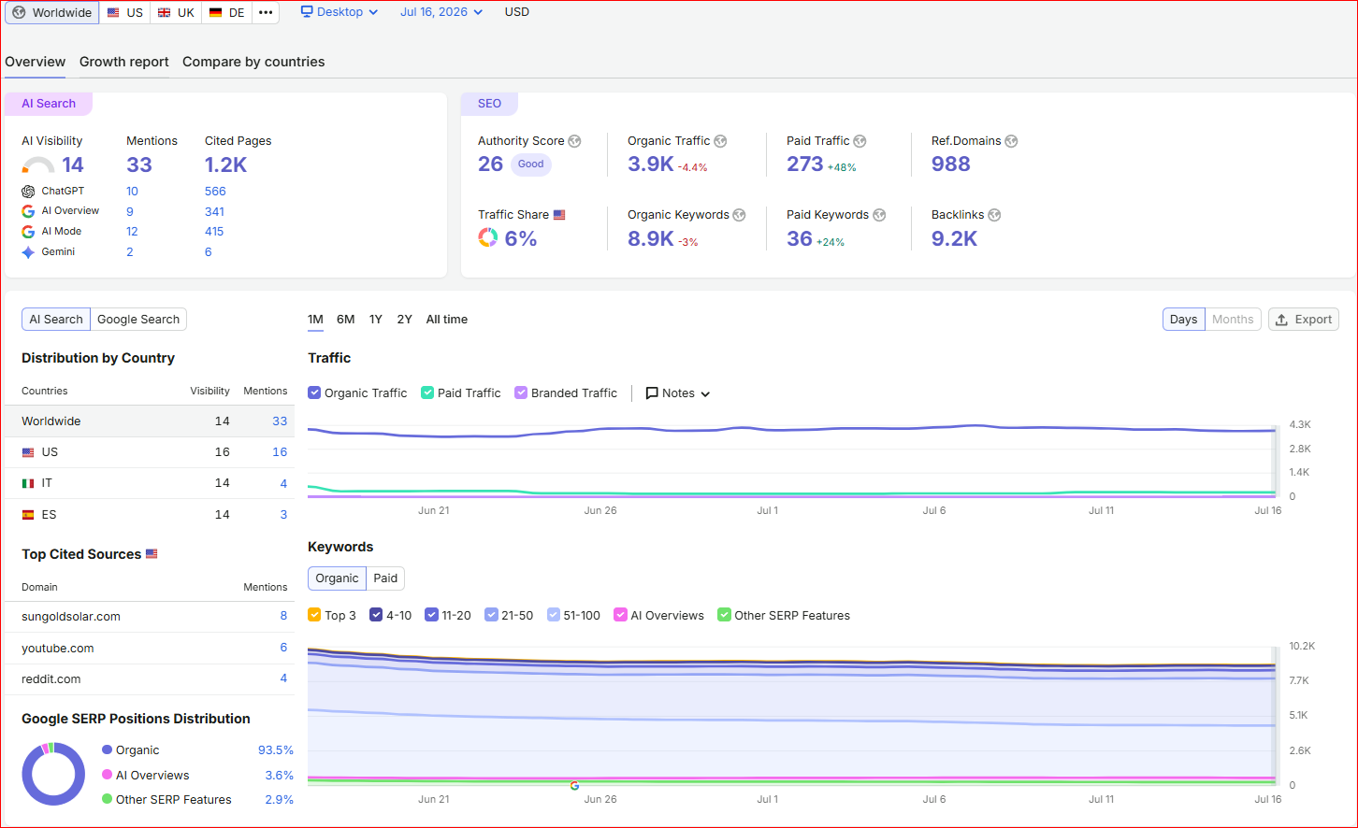
Task: Open the Desktop device dropdown
Action: click(339, 12)
